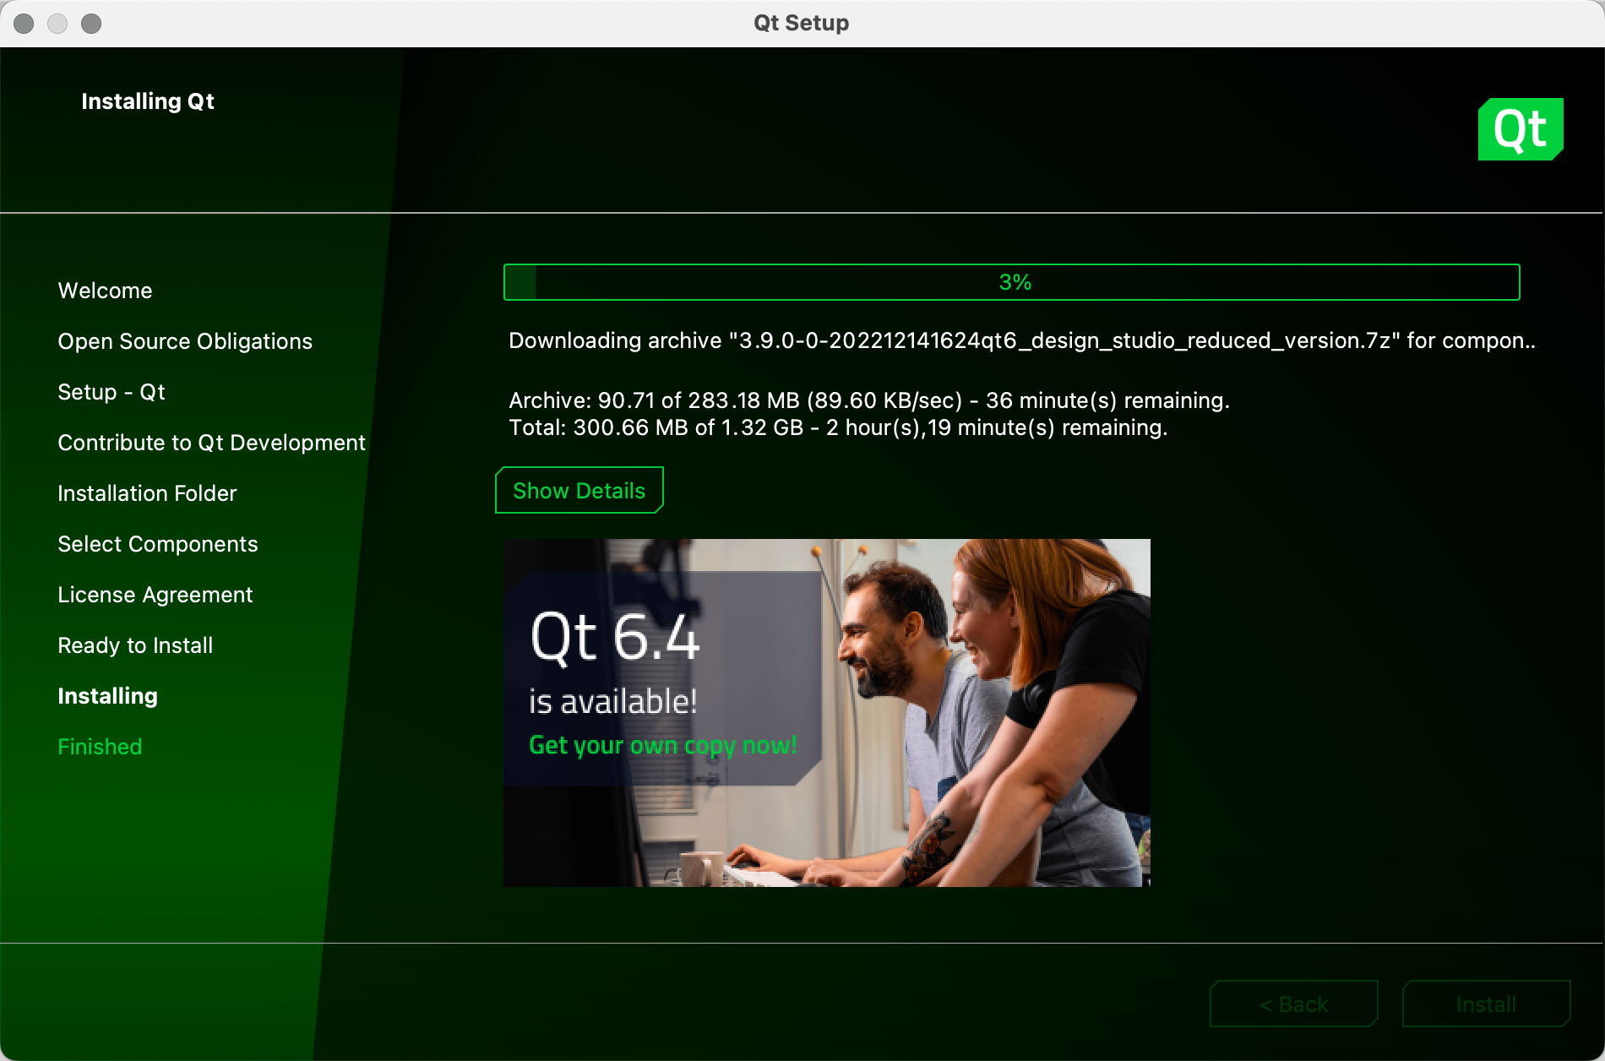The height and width of the screenshot is (1061, 1605).
Task: Select the Welcome step in sidebar
Action: coord(104,291)
